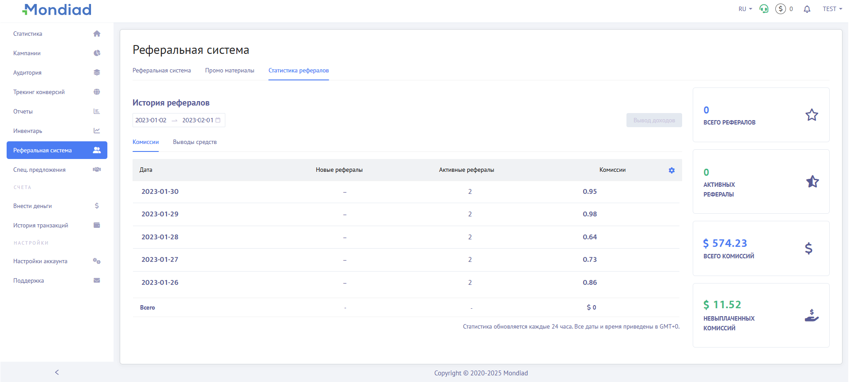Image resolution: width=850 pixels, height=382 pixels.
Task: Click the Комиссии column header
Action: click(x=612, y=170)
